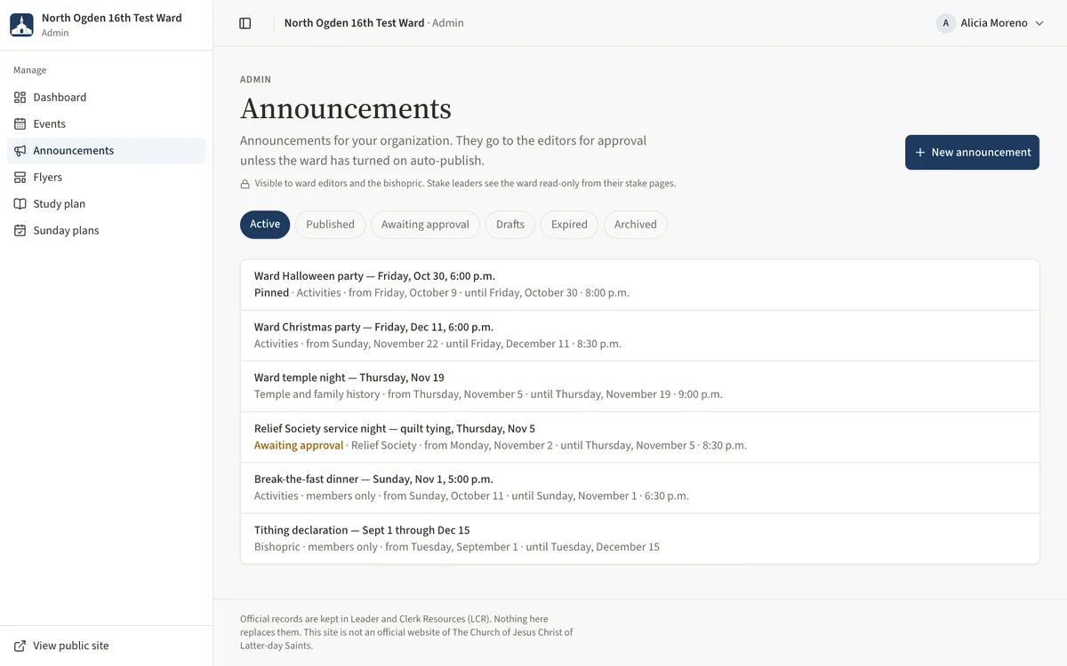Select Announcements in the sidebar
This screenshot has height=666, width=1067.
[x=107, y=151]
